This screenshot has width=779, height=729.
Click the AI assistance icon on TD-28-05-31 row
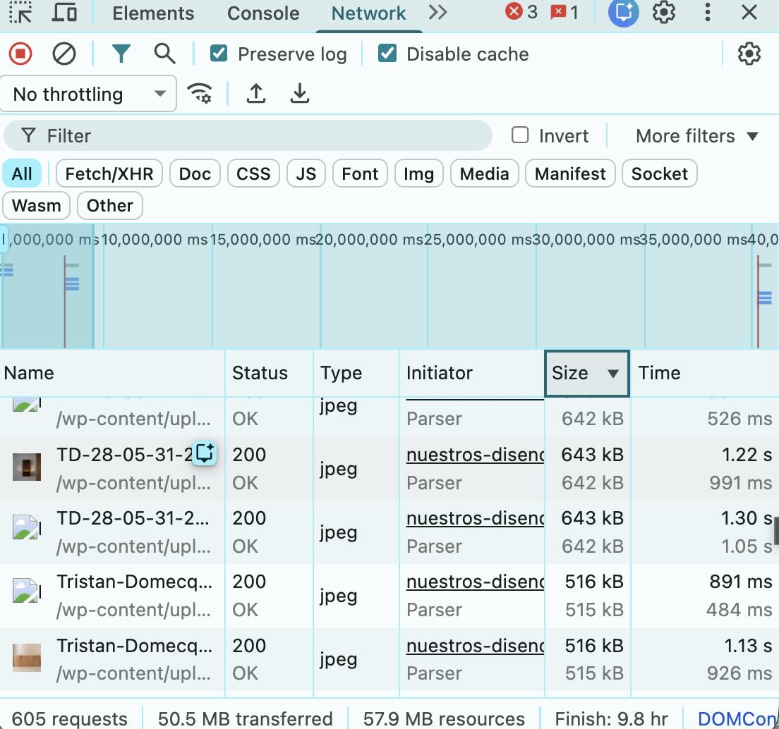pyautogui.click(x=204, y=453)
